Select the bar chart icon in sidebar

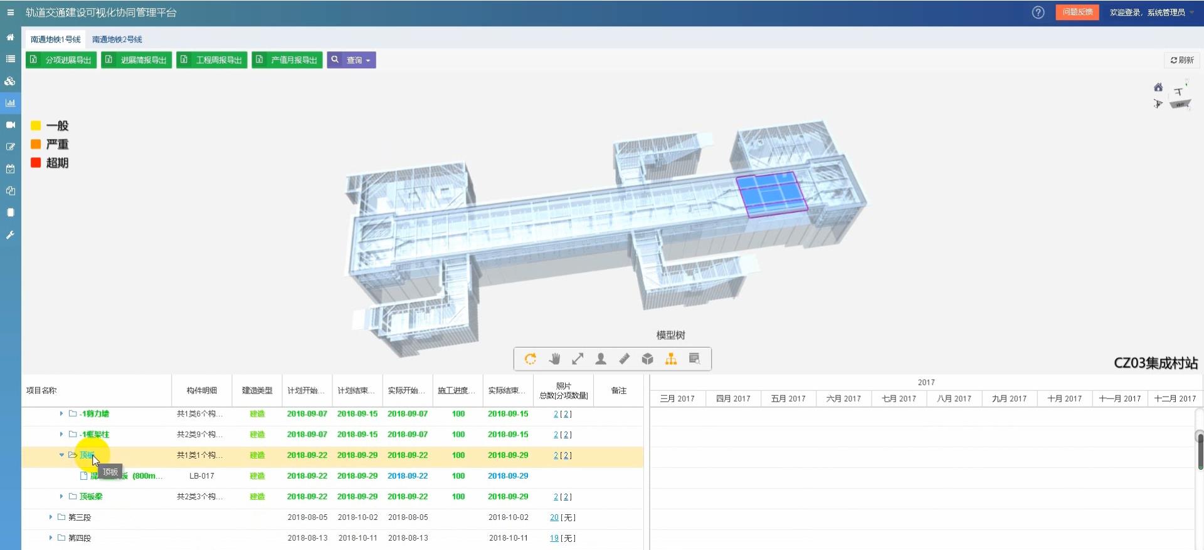click(10, 103)
